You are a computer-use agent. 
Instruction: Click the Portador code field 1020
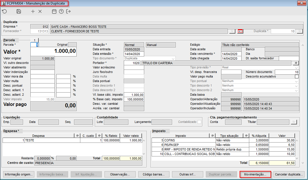point(132,63)
